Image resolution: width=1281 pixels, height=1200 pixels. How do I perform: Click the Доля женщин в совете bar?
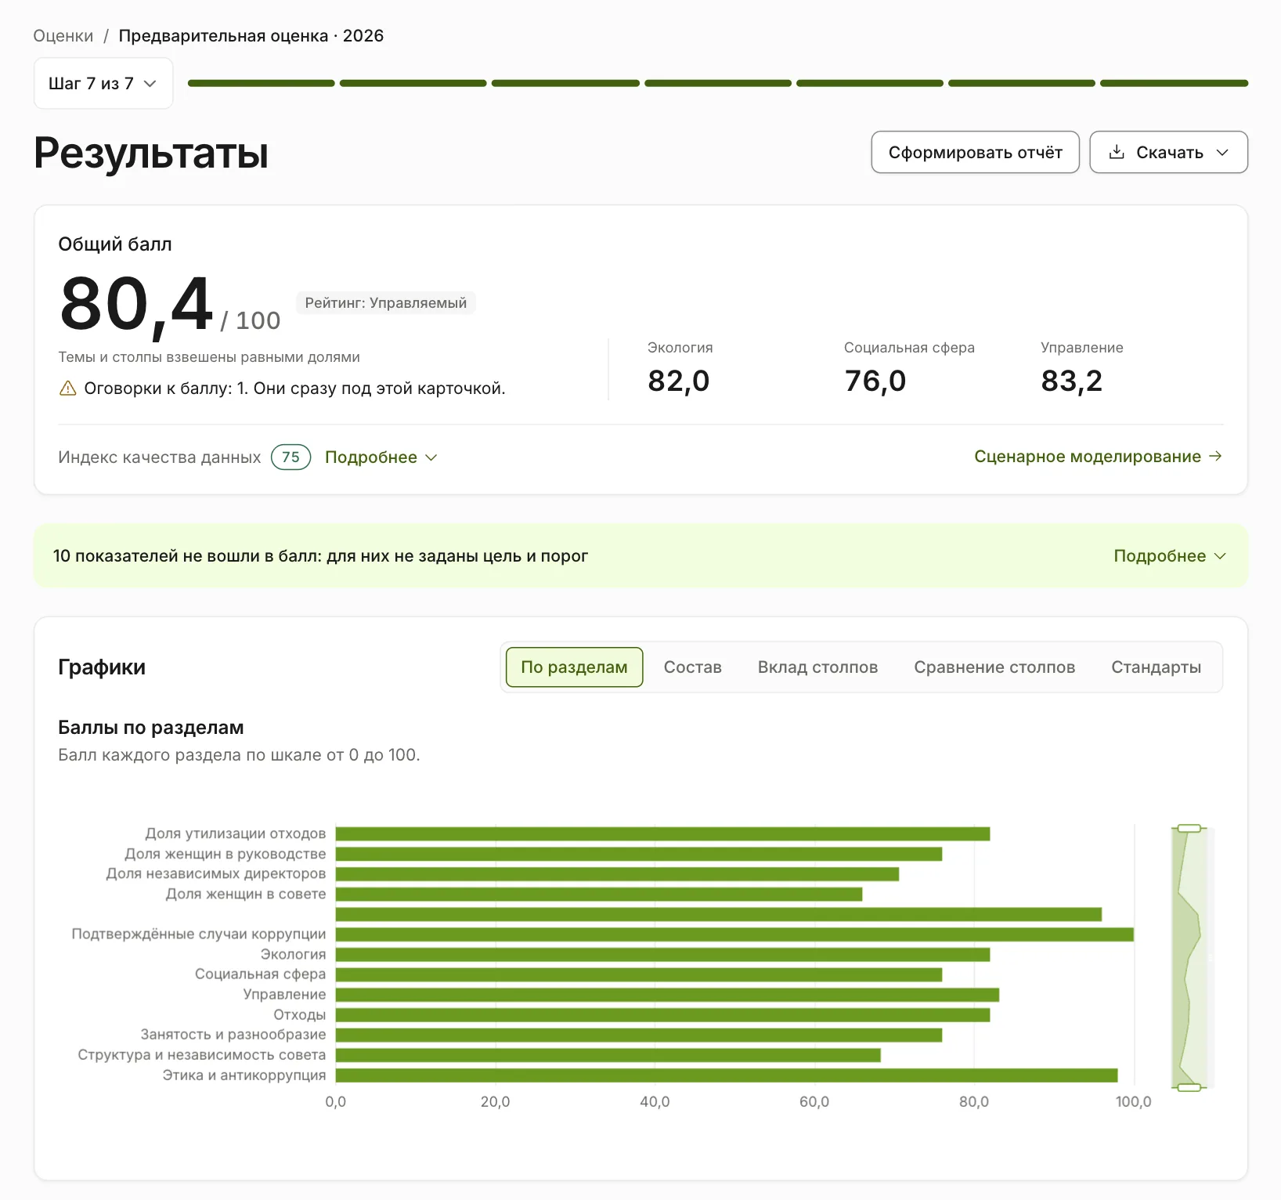[x=599, y=894]
